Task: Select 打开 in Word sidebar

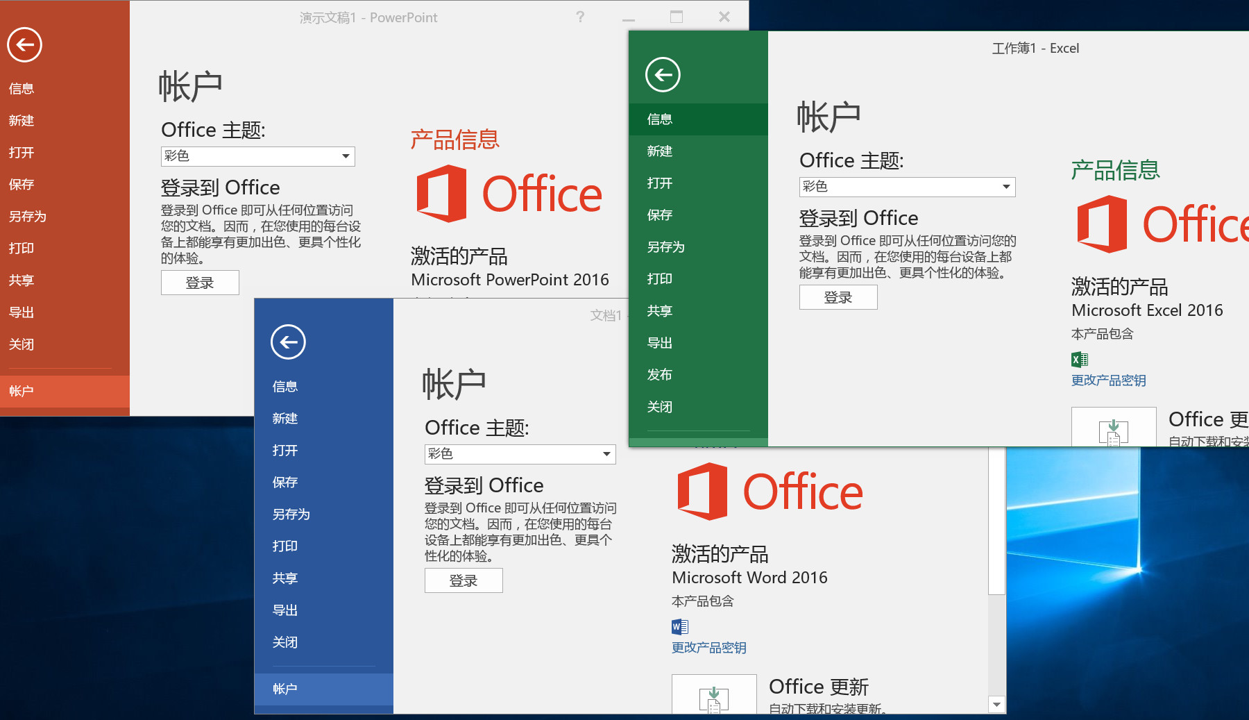Action: point(323,450)
